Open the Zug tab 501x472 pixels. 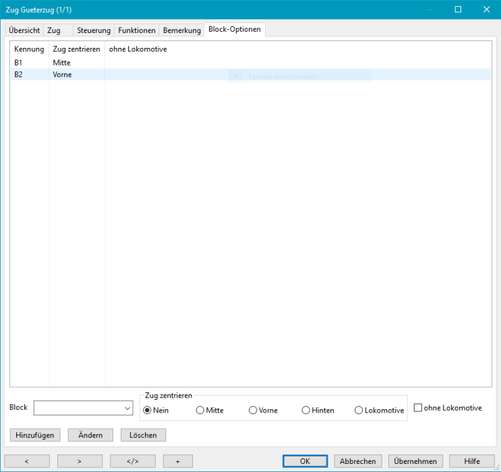[54, 30]
